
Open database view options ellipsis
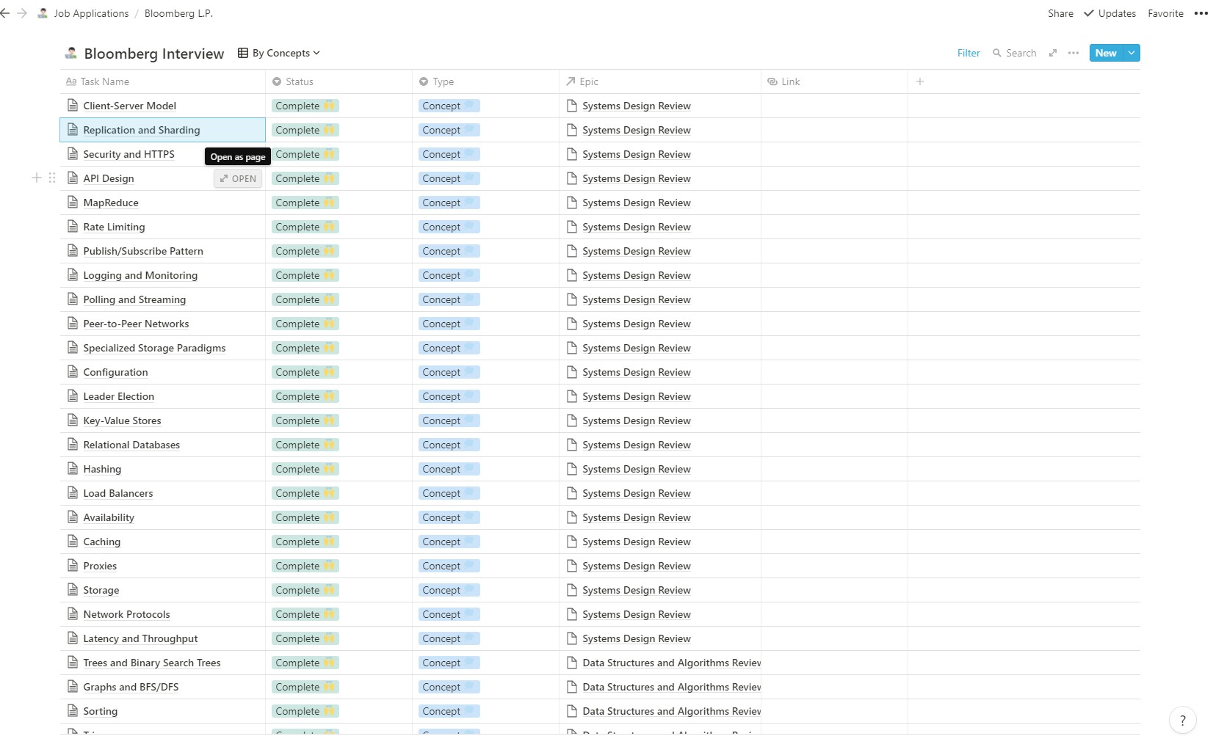pos(1073,53)
